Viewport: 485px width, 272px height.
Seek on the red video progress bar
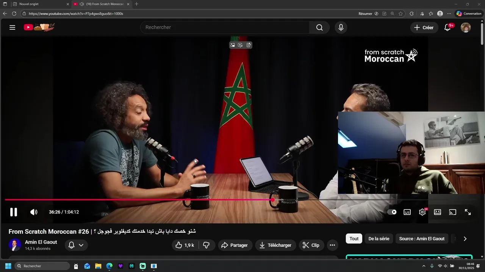pos(242,200)
